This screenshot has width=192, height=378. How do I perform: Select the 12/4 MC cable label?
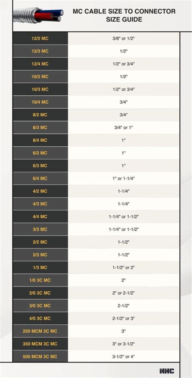pyautogui.click(x=40, y=64)
